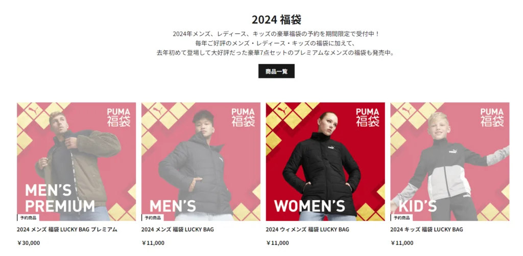Click the Puma cat logo on the MEN'S image

(x=157, y=111)
